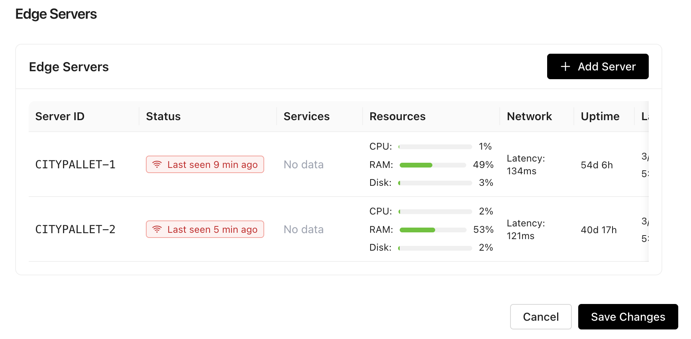Image resolution: width=691 pixels, height=339 pixels.
Task: Click the Uptime column header
Action: point(600,116)
